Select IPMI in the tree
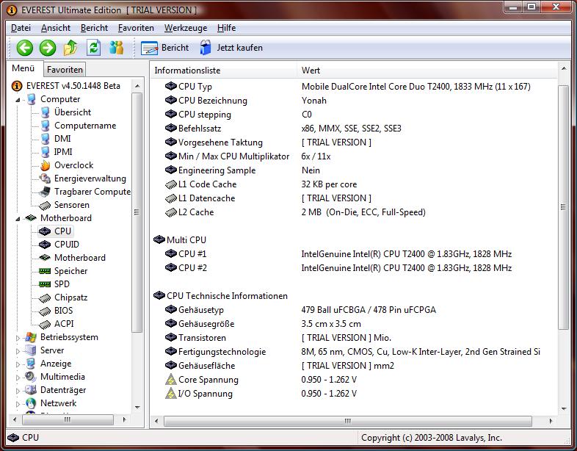This screenshot has width=577, height=451. click(x=63, y=152)
